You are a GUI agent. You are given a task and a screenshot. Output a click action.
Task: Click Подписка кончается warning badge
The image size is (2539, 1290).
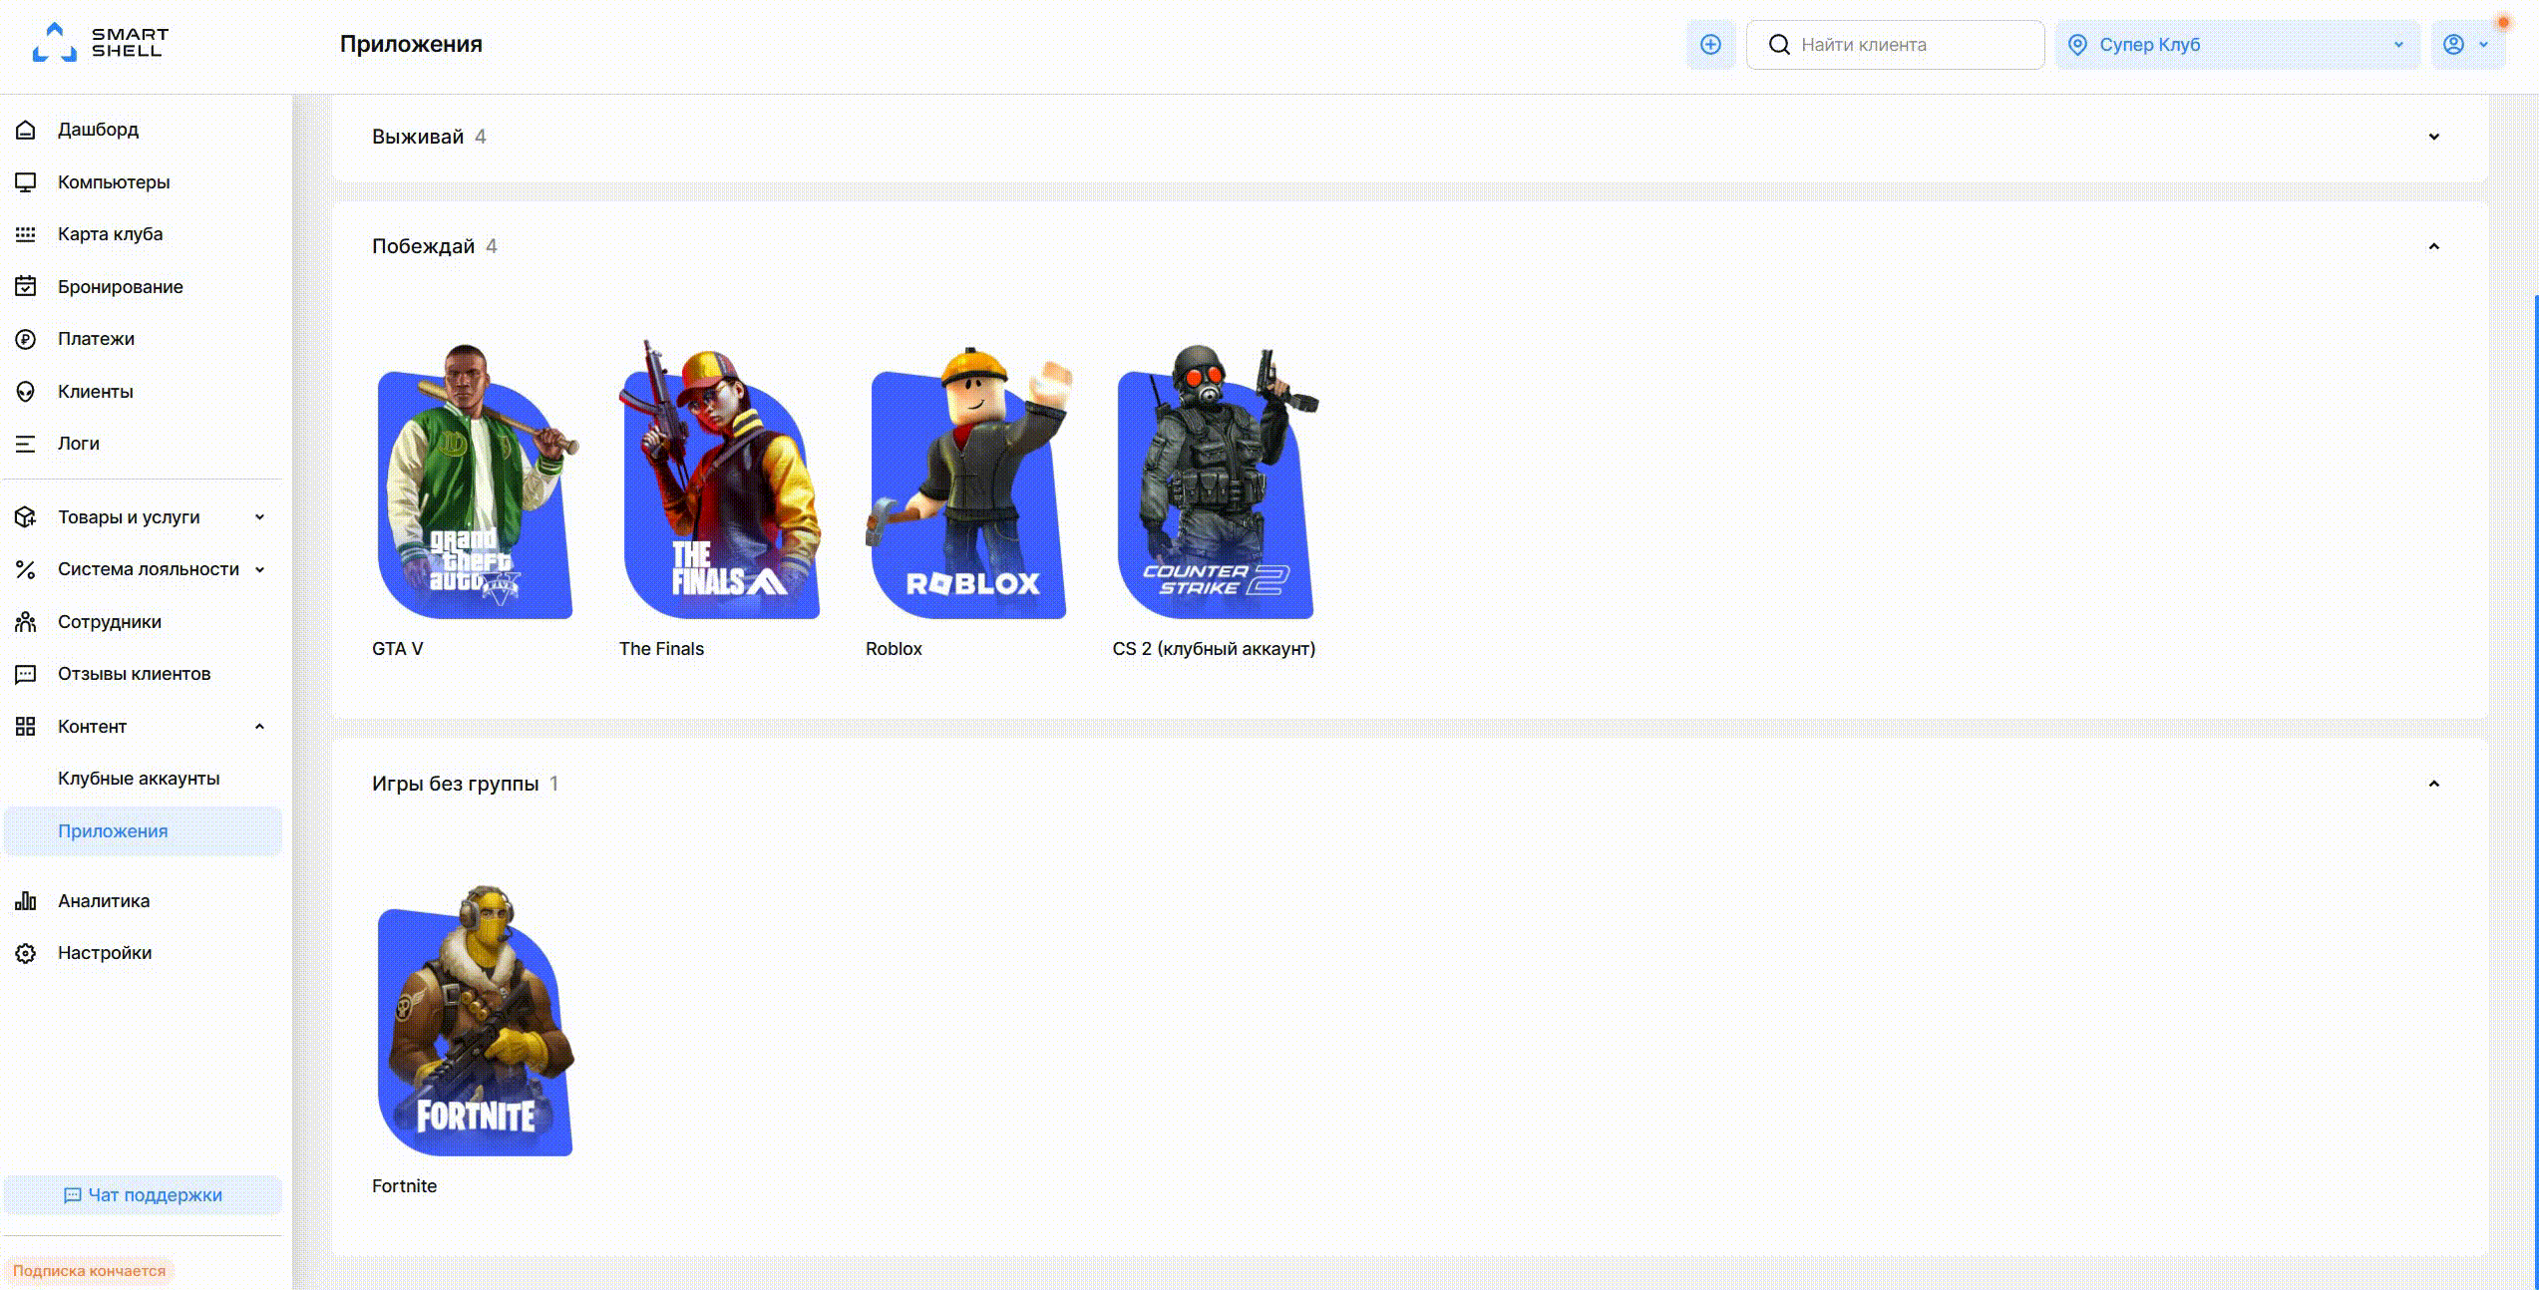click(89, 1271)
